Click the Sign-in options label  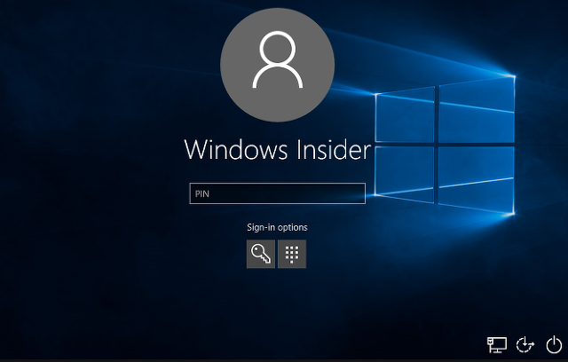pos(277,227)
